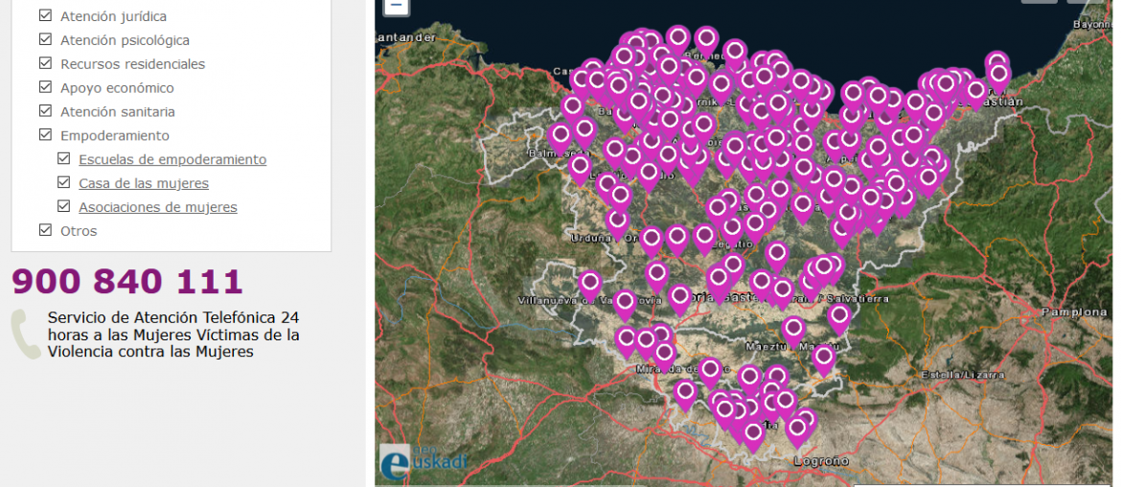Click the Pamplona label on the map

[1074, 313]
